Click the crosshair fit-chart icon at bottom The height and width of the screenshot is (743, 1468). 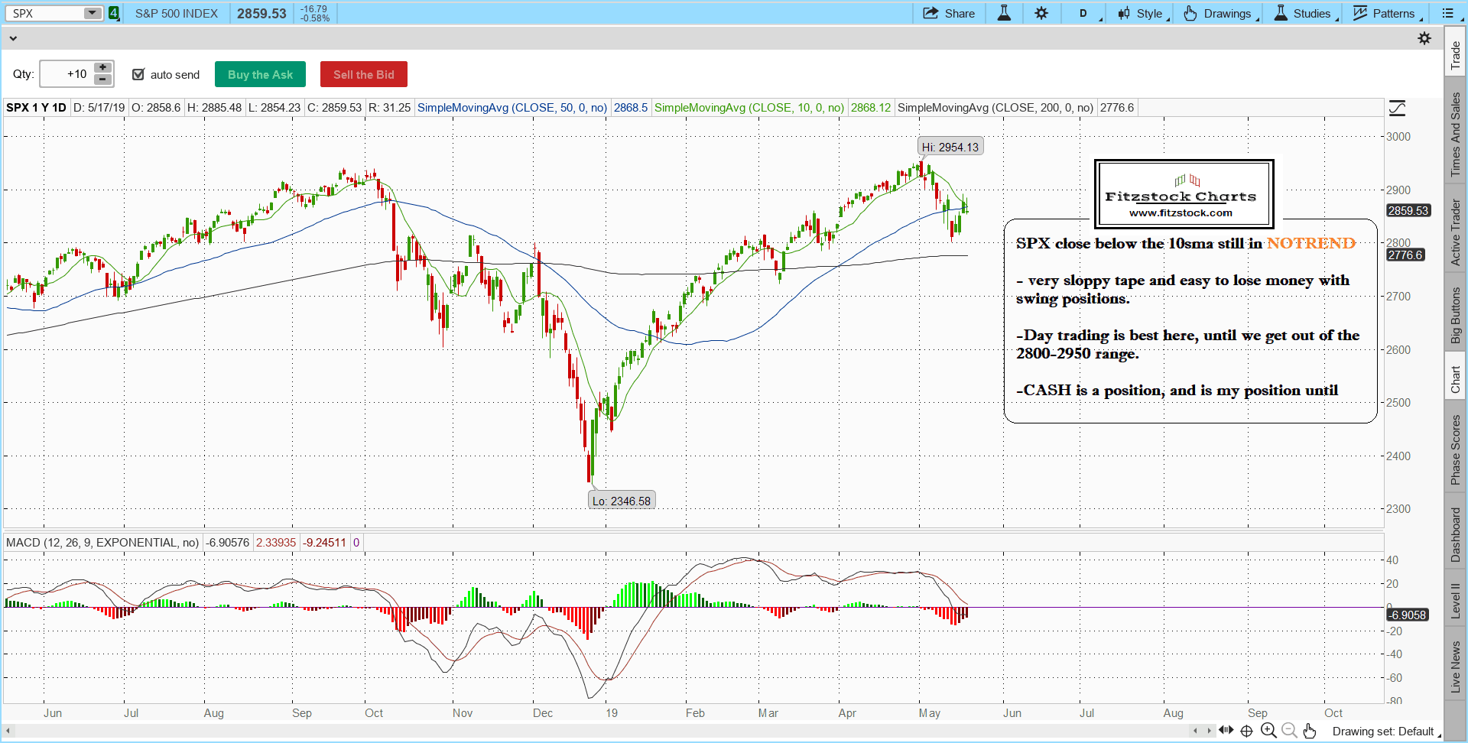(1246, 731)
